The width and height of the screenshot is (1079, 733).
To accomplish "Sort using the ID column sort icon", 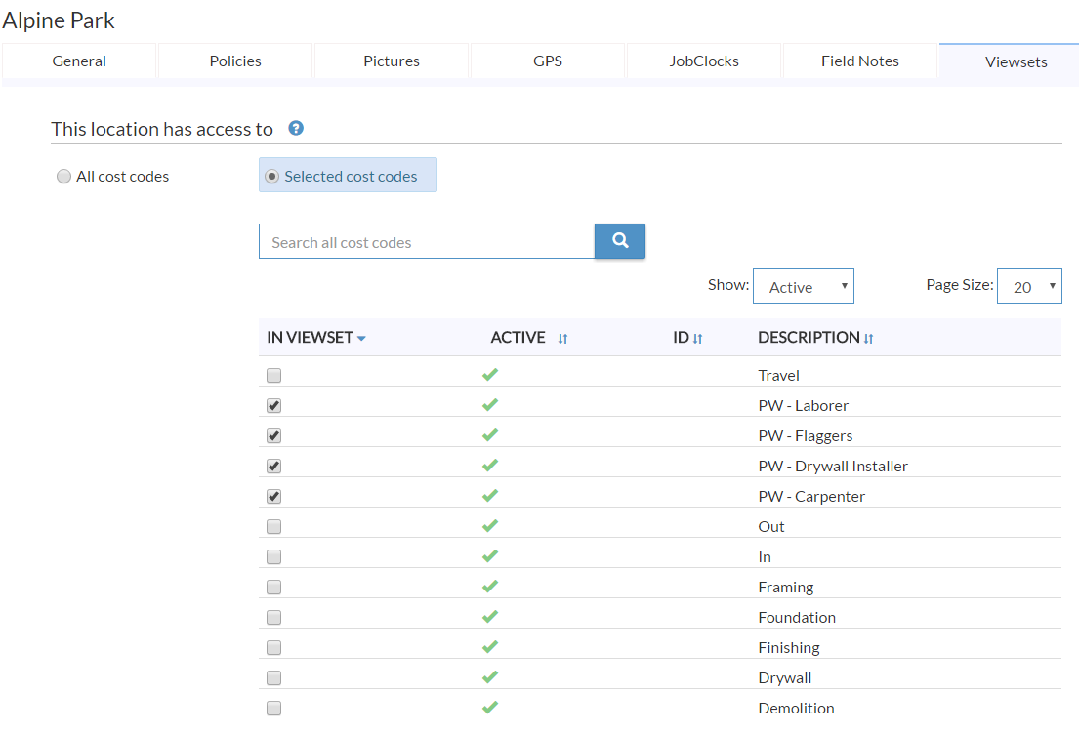I will click(697, 338).
